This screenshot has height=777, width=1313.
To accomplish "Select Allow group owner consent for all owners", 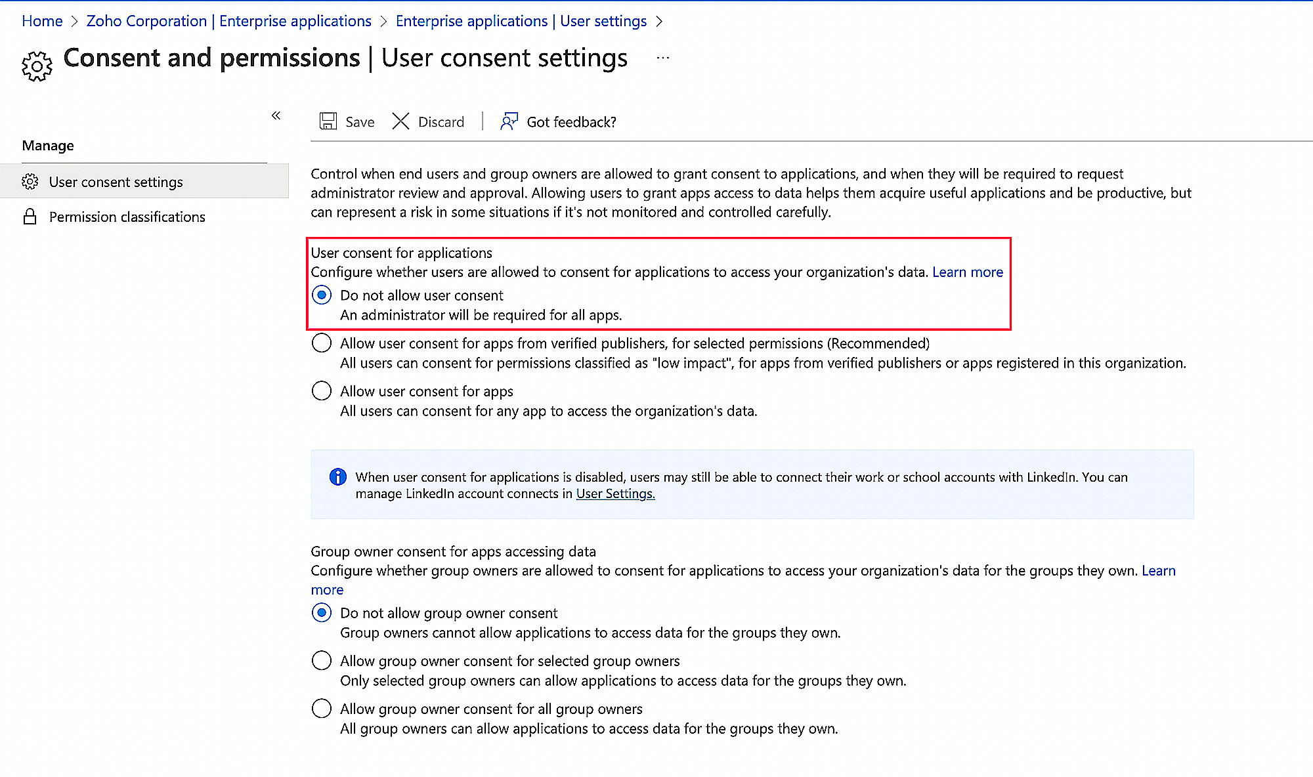I will pyautogui.click(x=322, y=709).
